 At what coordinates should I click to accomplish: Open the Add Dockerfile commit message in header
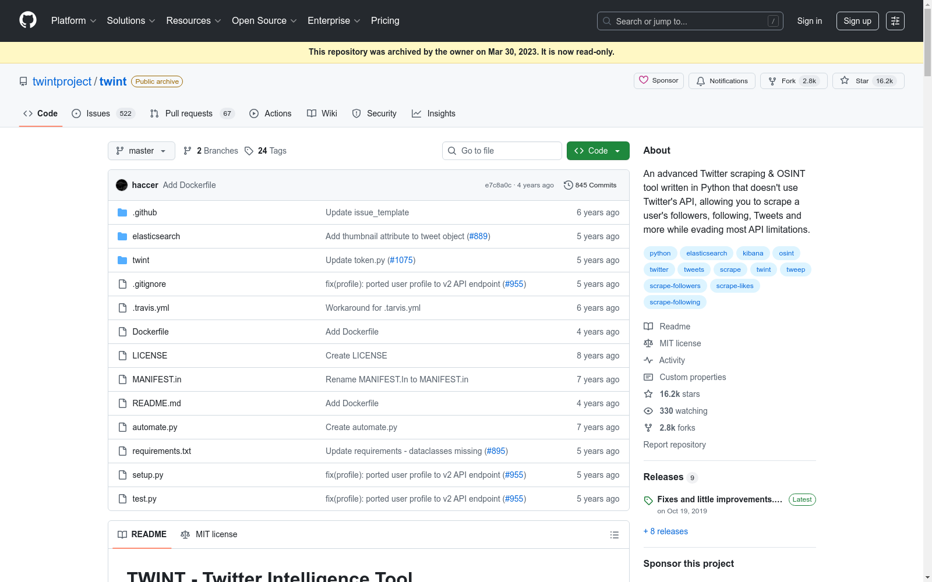(189, 185)
